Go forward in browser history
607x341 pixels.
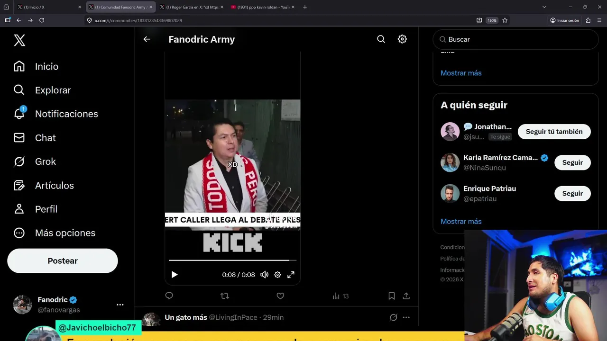click(30, 20)
